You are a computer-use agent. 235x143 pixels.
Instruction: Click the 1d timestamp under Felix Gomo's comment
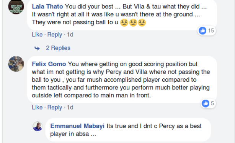(x=70, y=107)
